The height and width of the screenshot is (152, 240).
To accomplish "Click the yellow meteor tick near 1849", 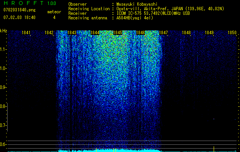I will (214, 149).
